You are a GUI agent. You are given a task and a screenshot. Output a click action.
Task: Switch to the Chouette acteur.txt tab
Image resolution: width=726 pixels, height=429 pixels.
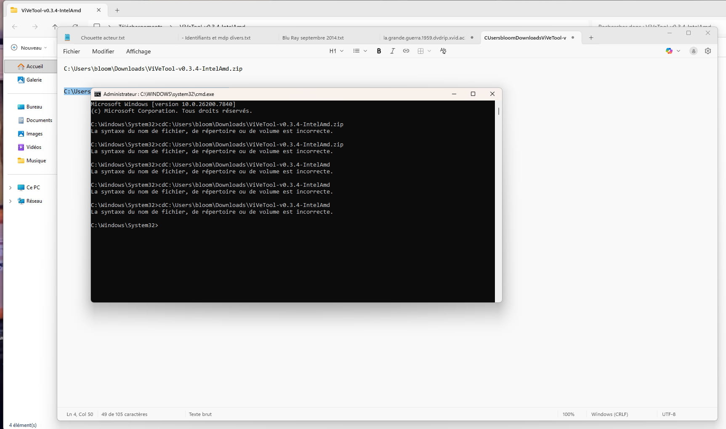pos(103,38)
